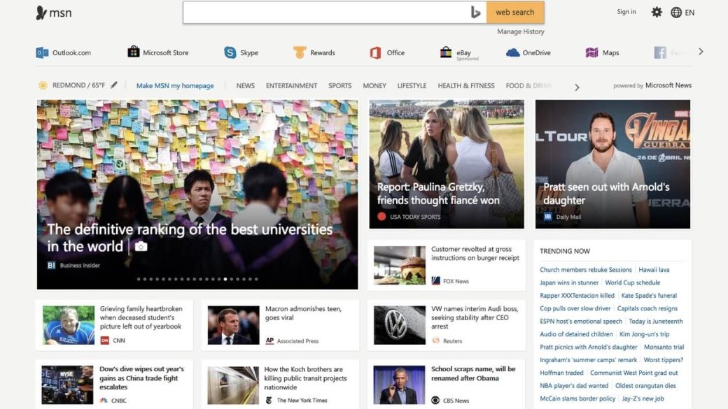Viewport: 728px width, 409px height.
Task: Click the msn butterfly logo
Action: pos(41,13)
